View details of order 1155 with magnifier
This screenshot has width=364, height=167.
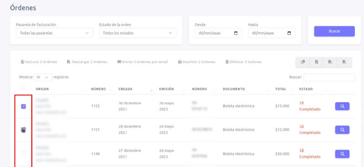tap(342, 106)
